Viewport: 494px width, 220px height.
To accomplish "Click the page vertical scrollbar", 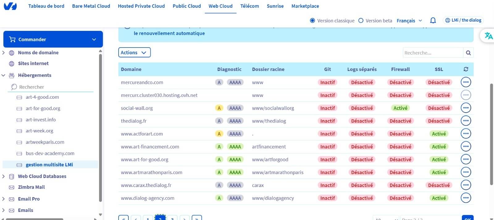I will point(492,134).
